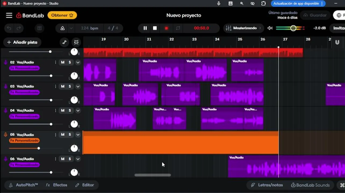Mute track 05 Voz/Audio
Image resolution: width=345 pixels, height=193 pixels.
pos(63,135)
